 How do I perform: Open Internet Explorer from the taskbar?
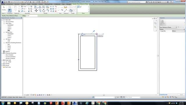pos(87,103)
